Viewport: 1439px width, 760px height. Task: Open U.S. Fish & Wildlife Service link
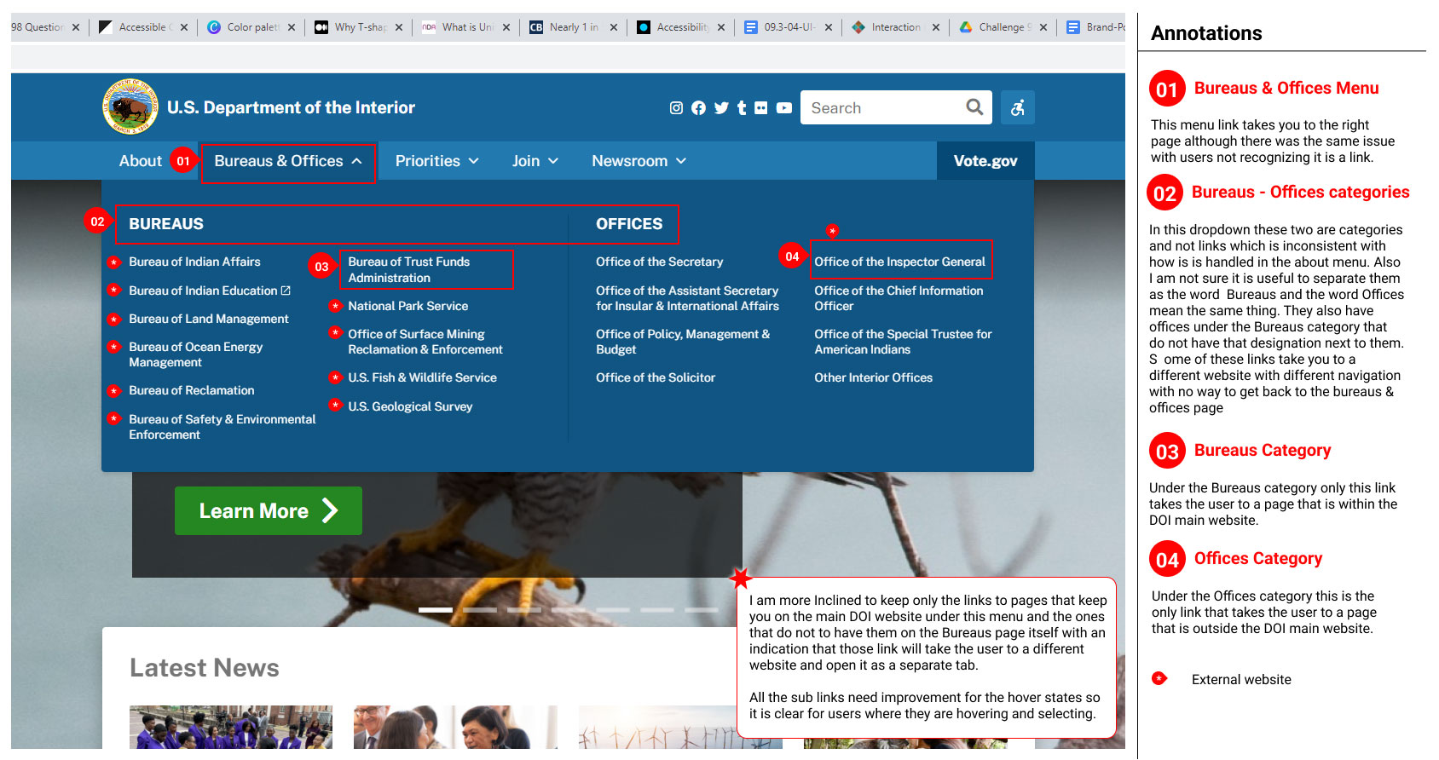tap(422, 377)
